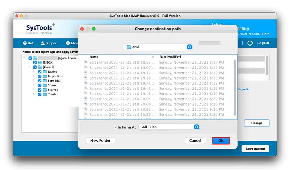Screen dimensions: 290x170
Task: Uncheck the Starred checkbox
Action: 40,90
